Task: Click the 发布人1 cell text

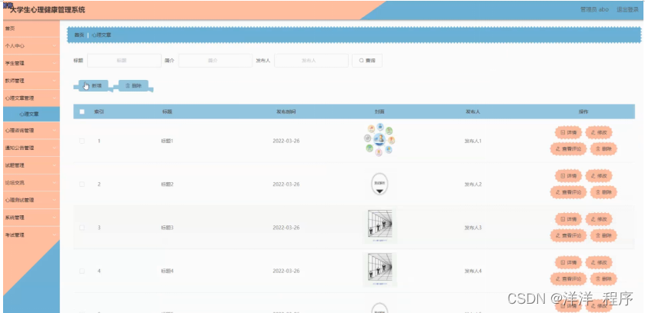Action: [x=473, y=141]
